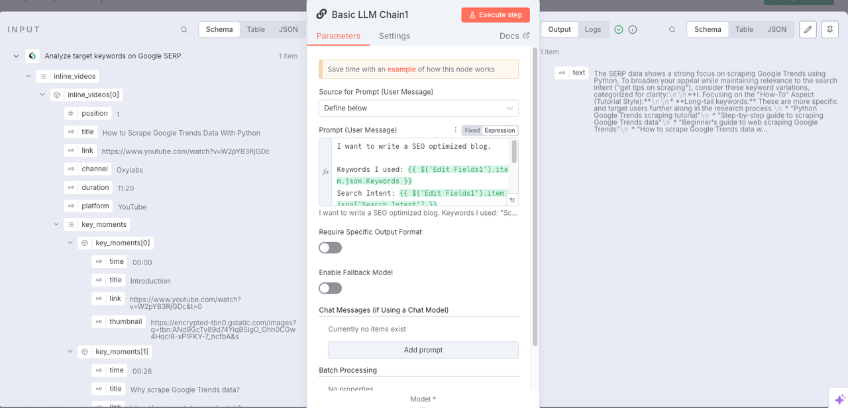Switch to the Settings tab
This screenshot has width=848, height=408.
[x=394, y=36]
